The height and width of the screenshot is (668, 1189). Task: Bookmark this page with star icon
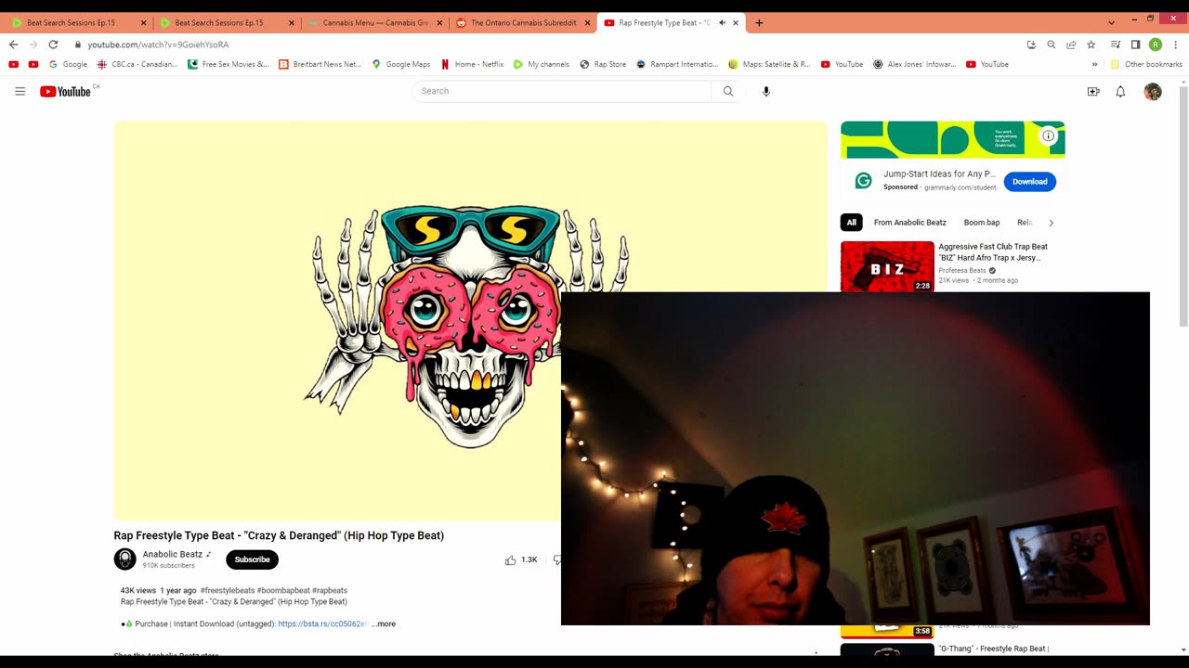click(1091, 45)
